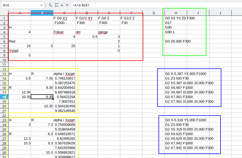Click the Sum (Σ) icon
The height and width of the screenshot is (158, 242).
coord(57,5)
